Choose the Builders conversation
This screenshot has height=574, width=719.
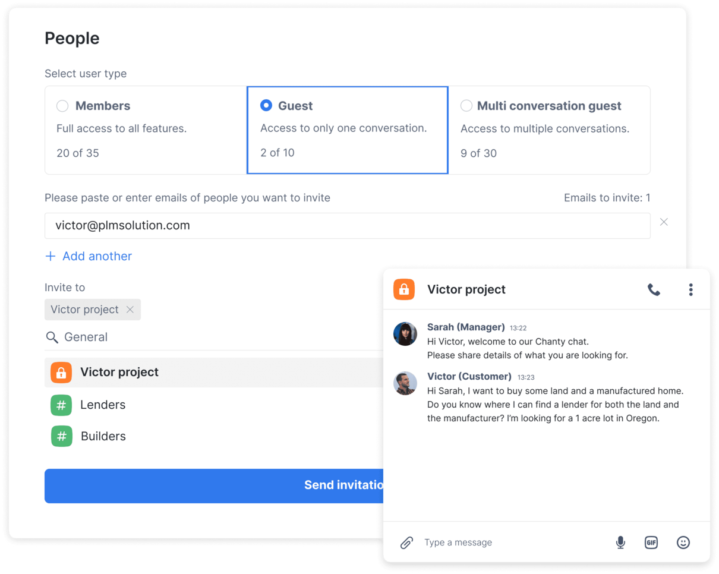103,436
